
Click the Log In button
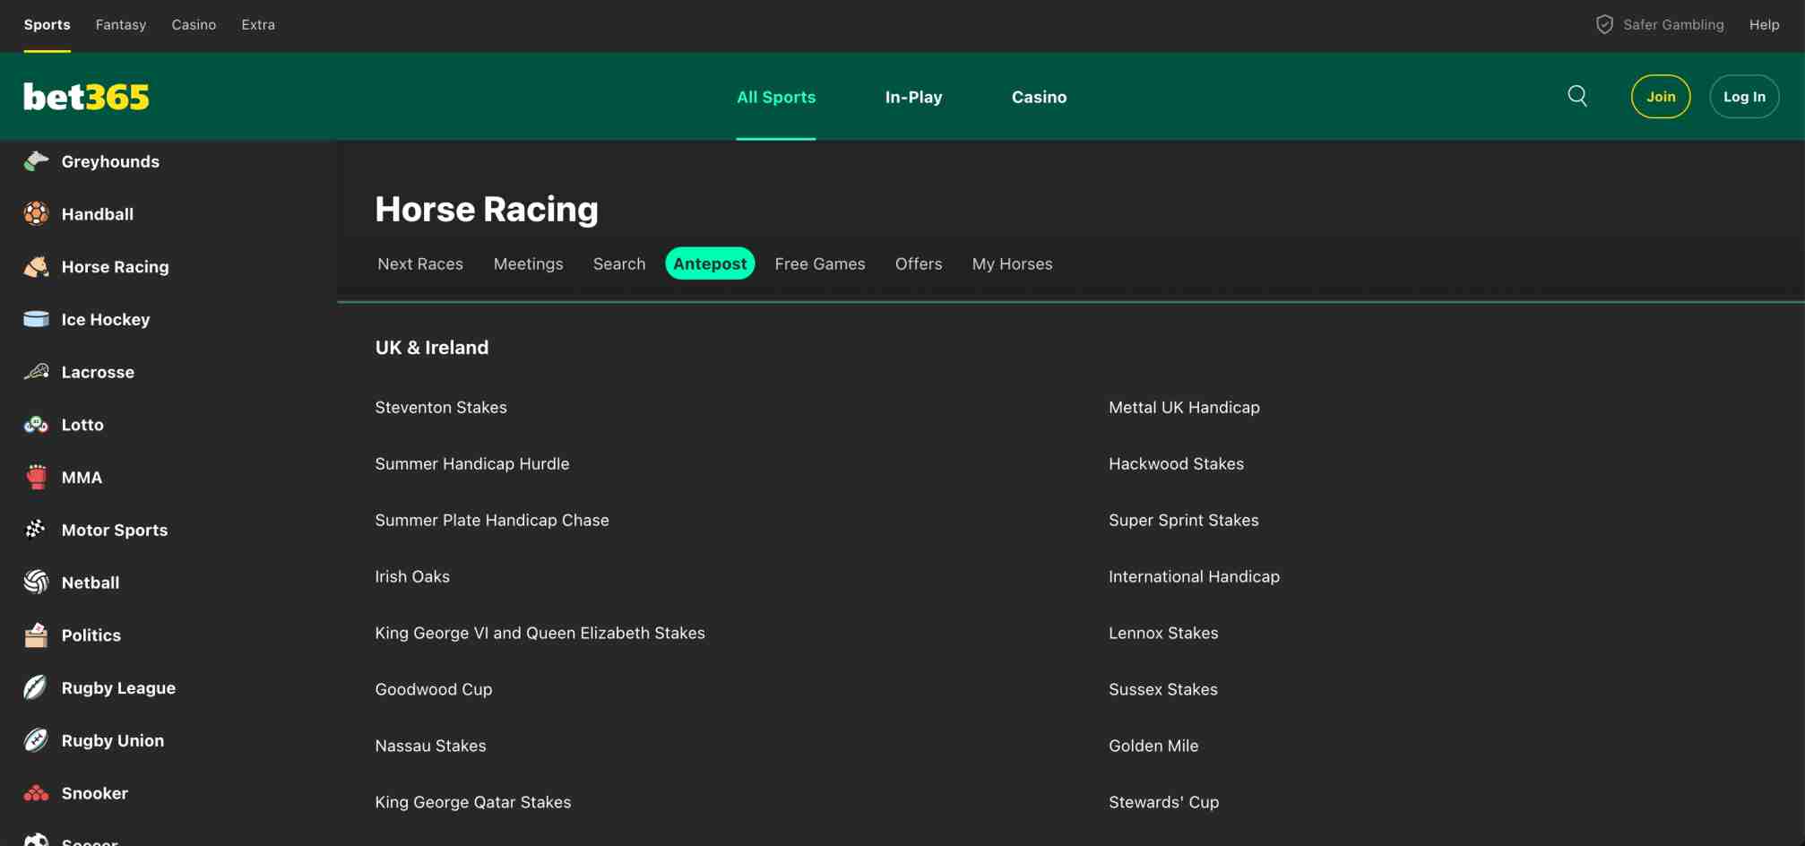click(x=1744, y=96)
